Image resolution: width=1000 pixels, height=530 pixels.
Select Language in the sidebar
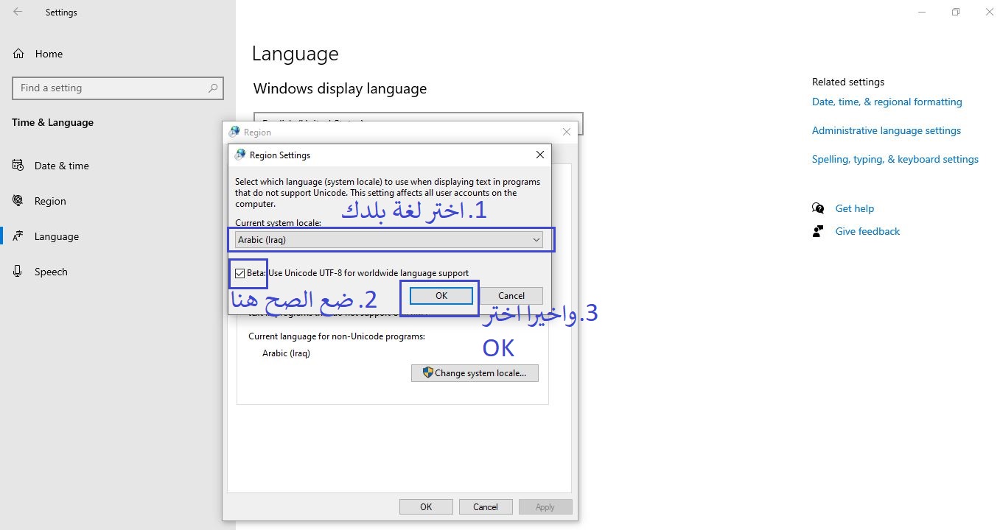[57, 236]
